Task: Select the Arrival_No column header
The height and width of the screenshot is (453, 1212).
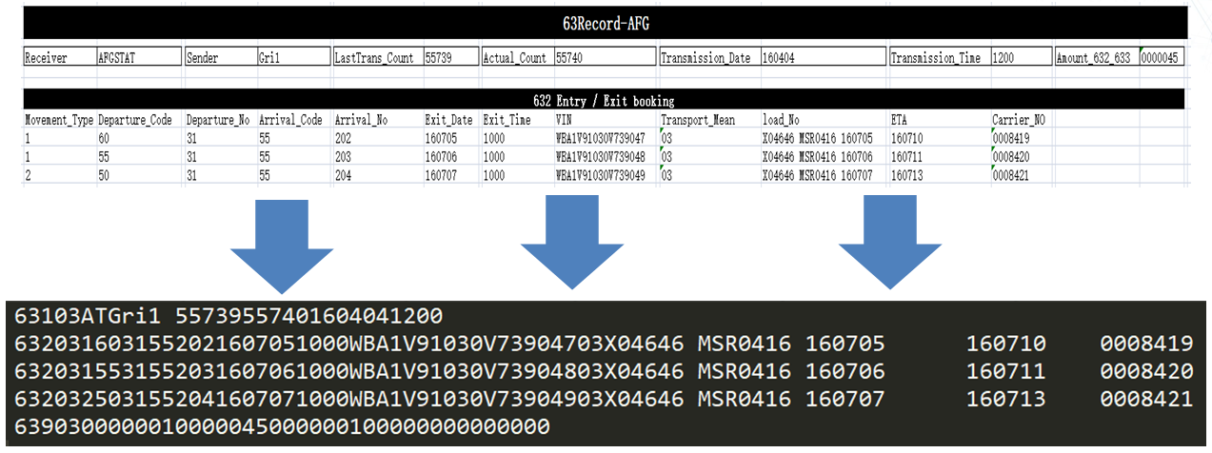Action: pos(377,120)
